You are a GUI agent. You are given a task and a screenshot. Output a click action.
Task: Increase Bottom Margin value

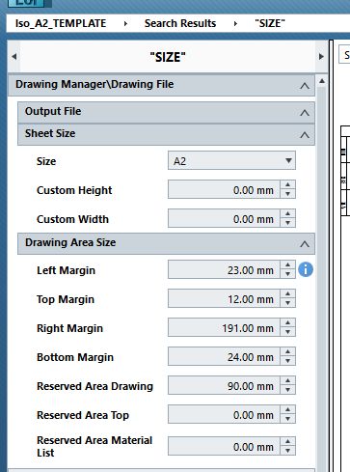(x=288, y=351)
